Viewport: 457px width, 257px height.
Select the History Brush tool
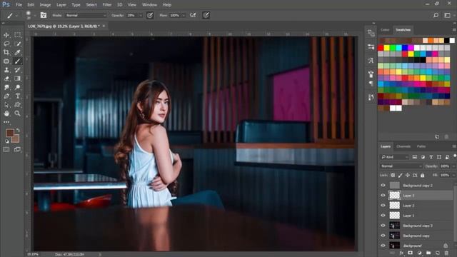tap(17, 70)
